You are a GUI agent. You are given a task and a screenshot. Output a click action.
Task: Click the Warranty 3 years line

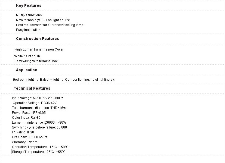point(25,142)
